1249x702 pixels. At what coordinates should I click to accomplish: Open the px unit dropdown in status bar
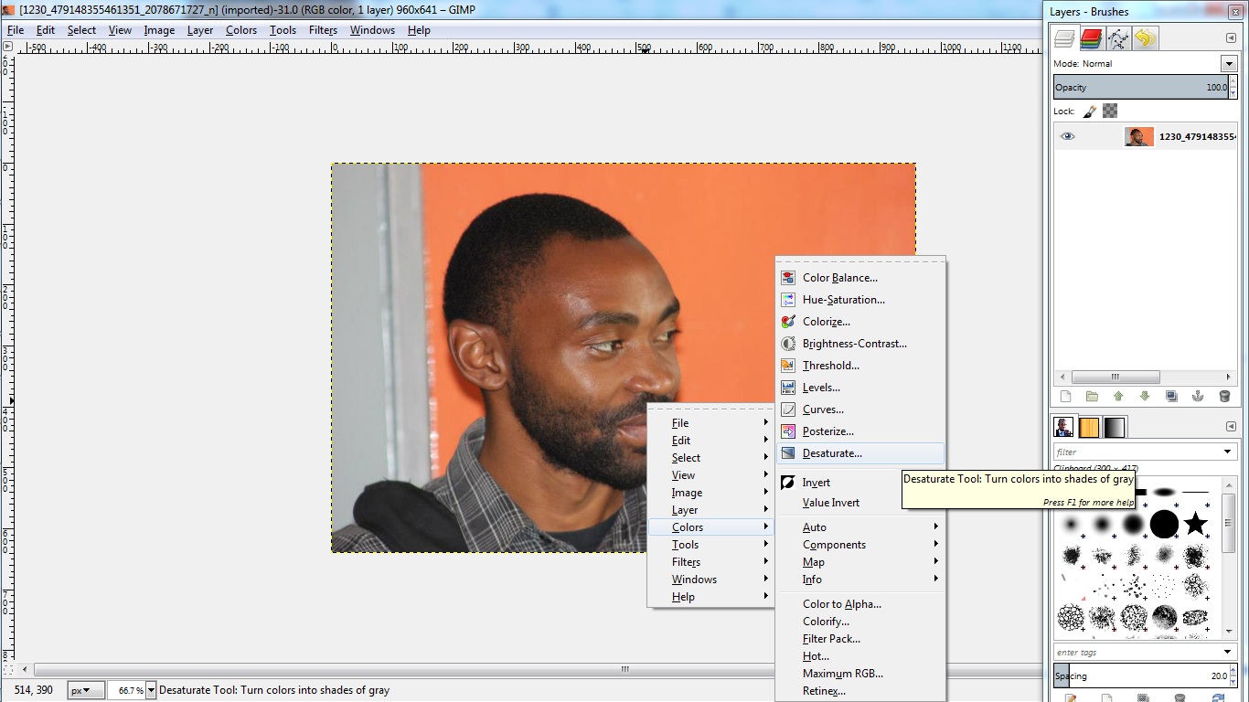point(86,690)
